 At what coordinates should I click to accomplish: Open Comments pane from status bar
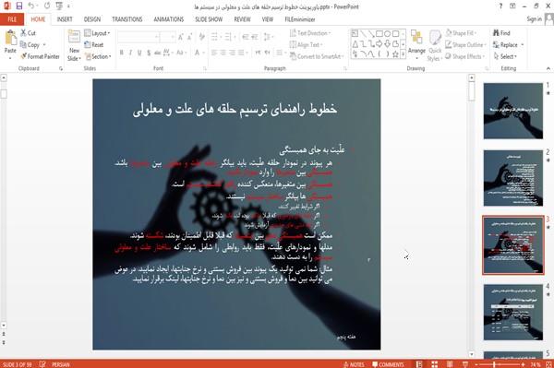coord(388,364)
